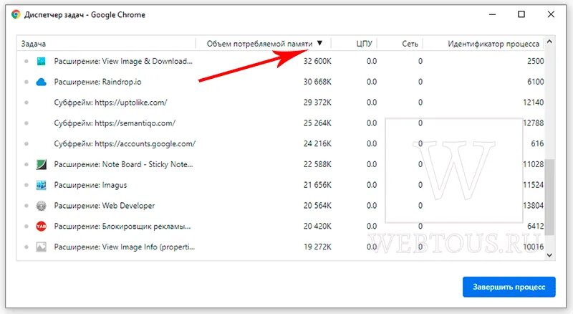Click the View Image & Download extension icon
Screen dimensions: 573x314
[42, 61]
